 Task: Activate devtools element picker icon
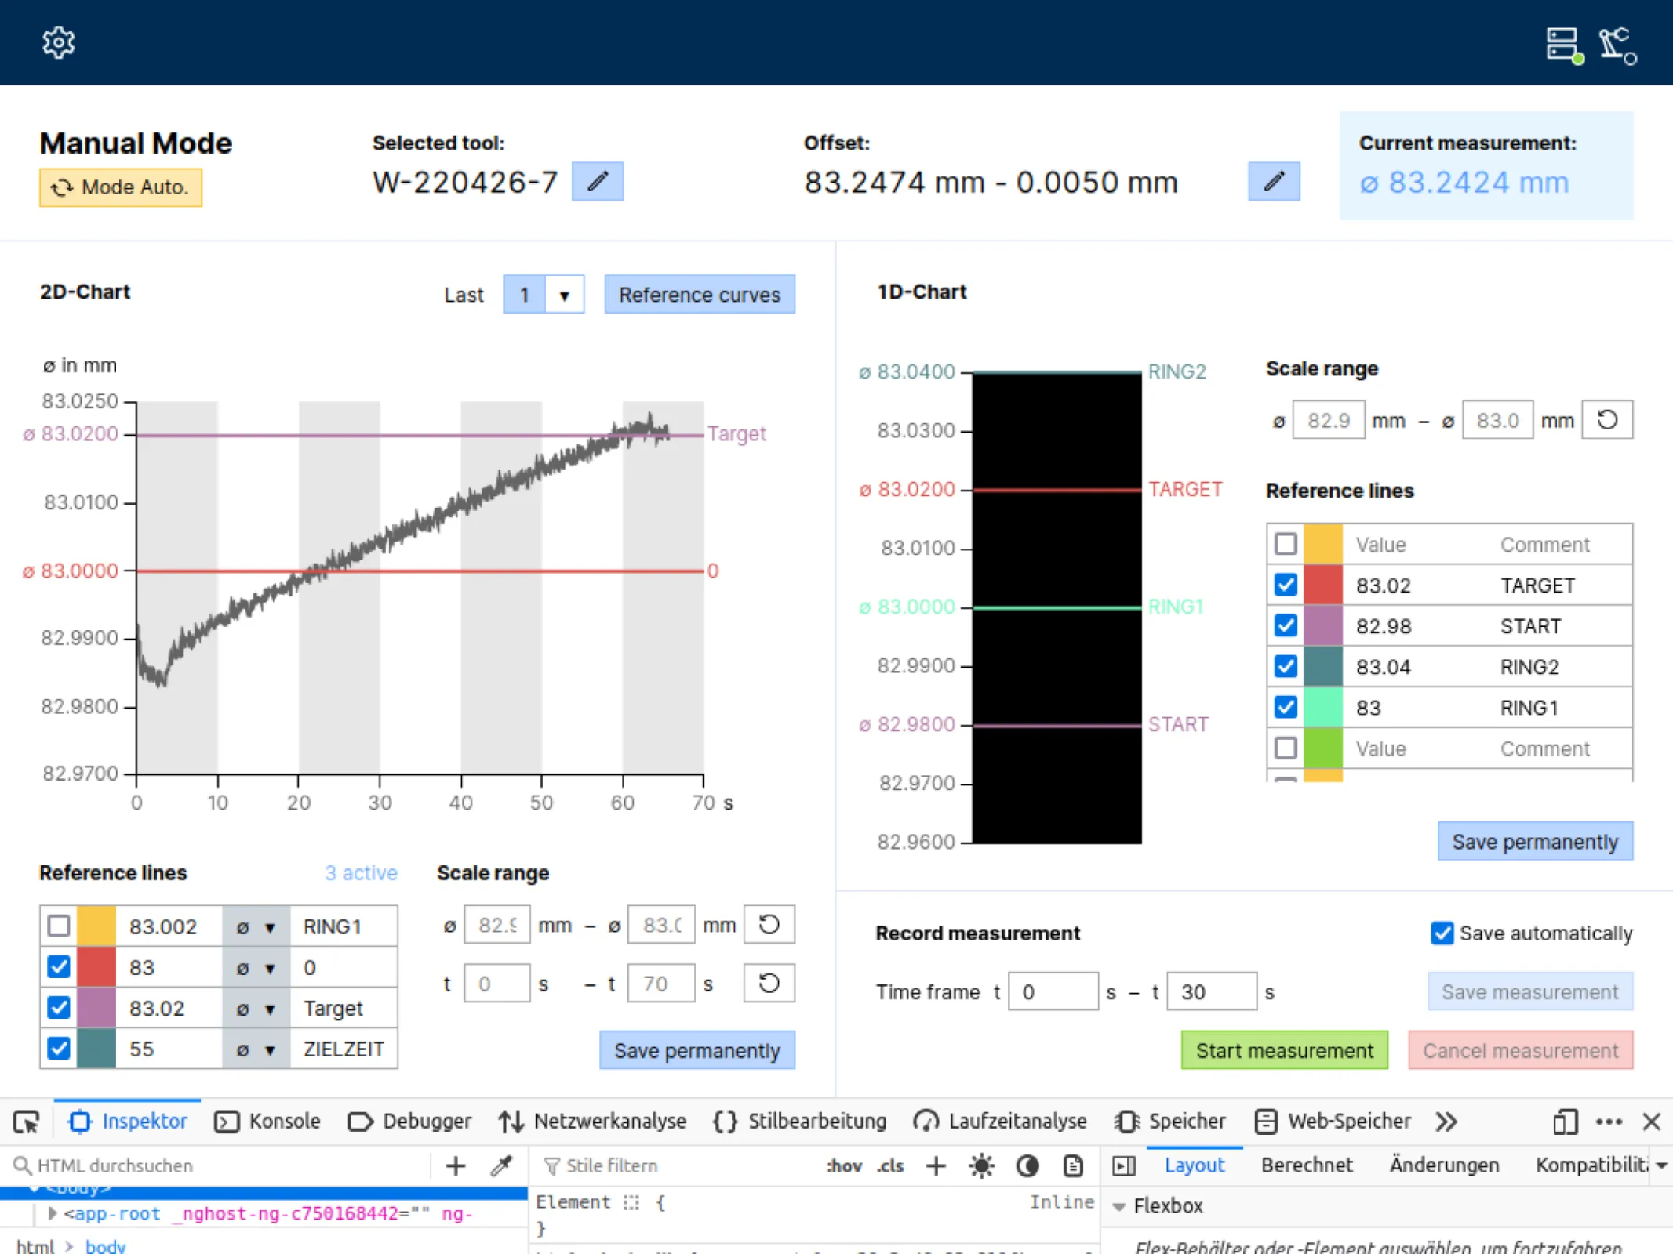[x=26, y=1122]
